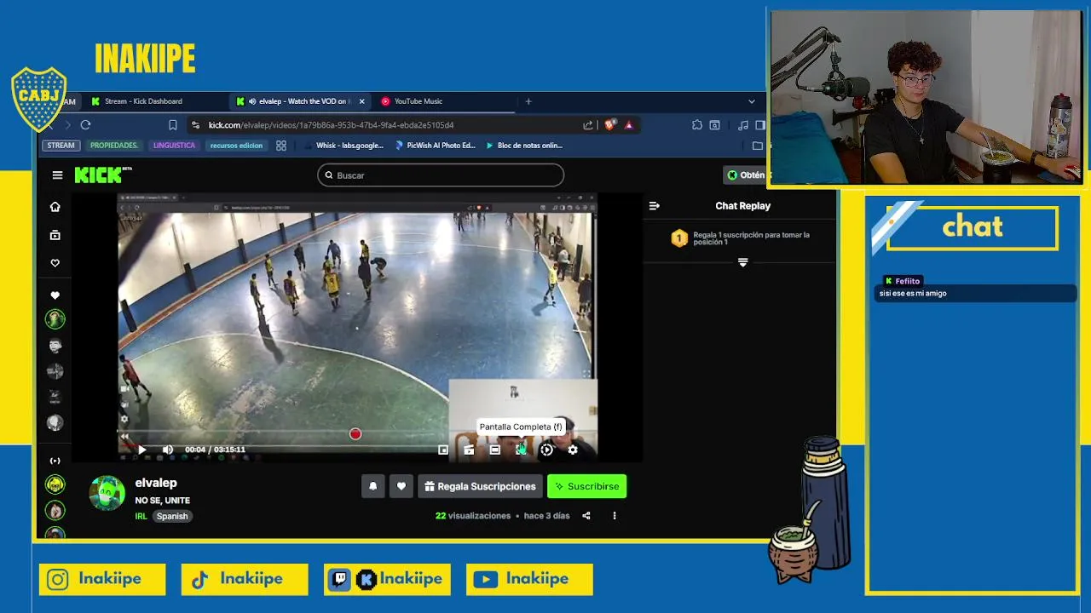Click the IRL category link
The width and height of the screenshot is (1091, 613).
coord(141,516)
